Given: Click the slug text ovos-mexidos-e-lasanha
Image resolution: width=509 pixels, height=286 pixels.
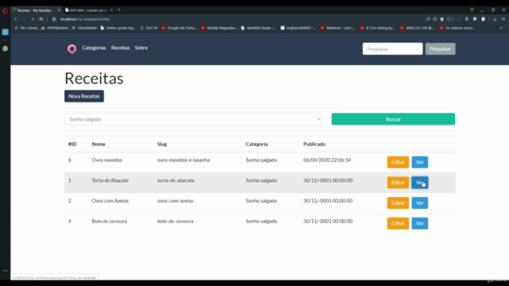Looking at the screenshot, I should pyautogui.click(x=184, y=160).
